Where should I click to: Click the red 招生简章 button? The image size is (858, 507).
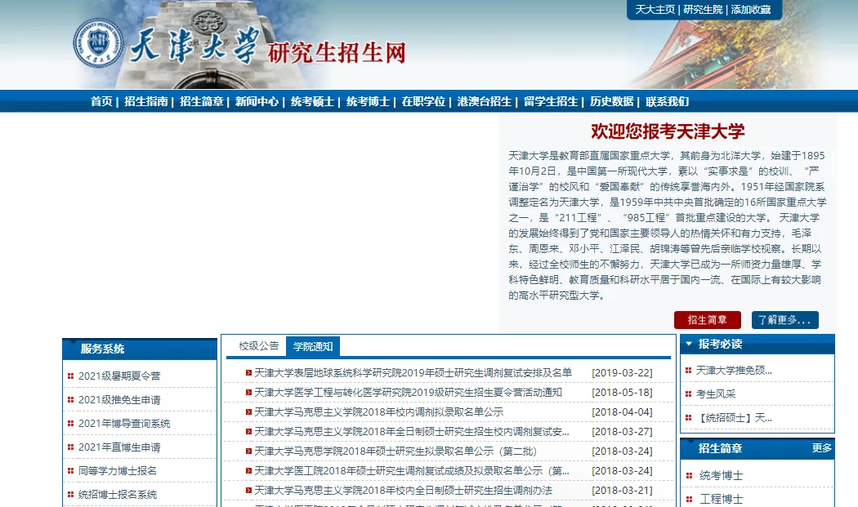708,320
